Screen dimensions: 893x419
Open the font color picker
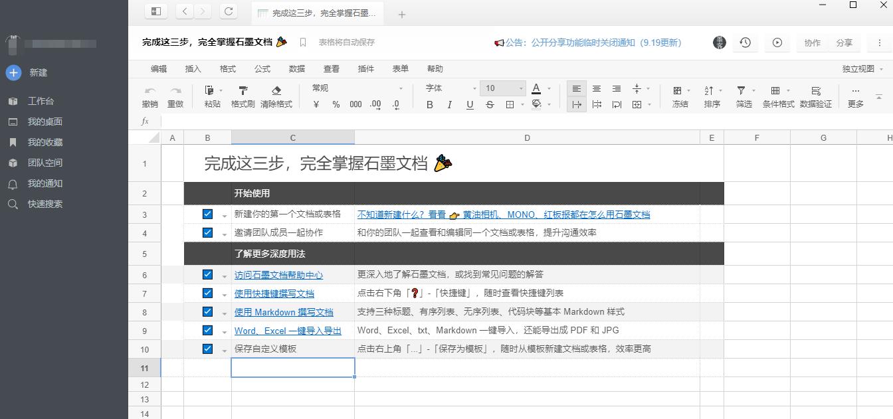pos(535,88)
